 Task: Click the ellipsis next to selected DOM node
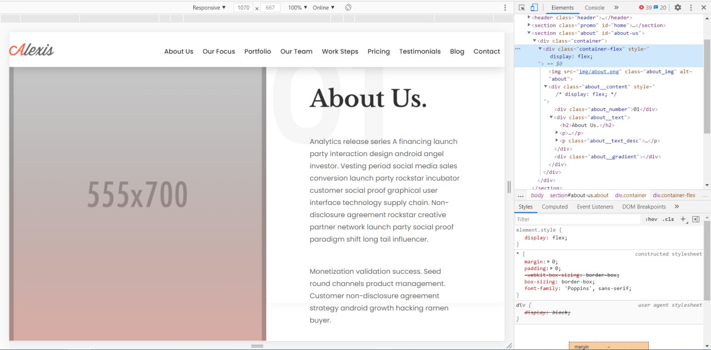(518, 49)
